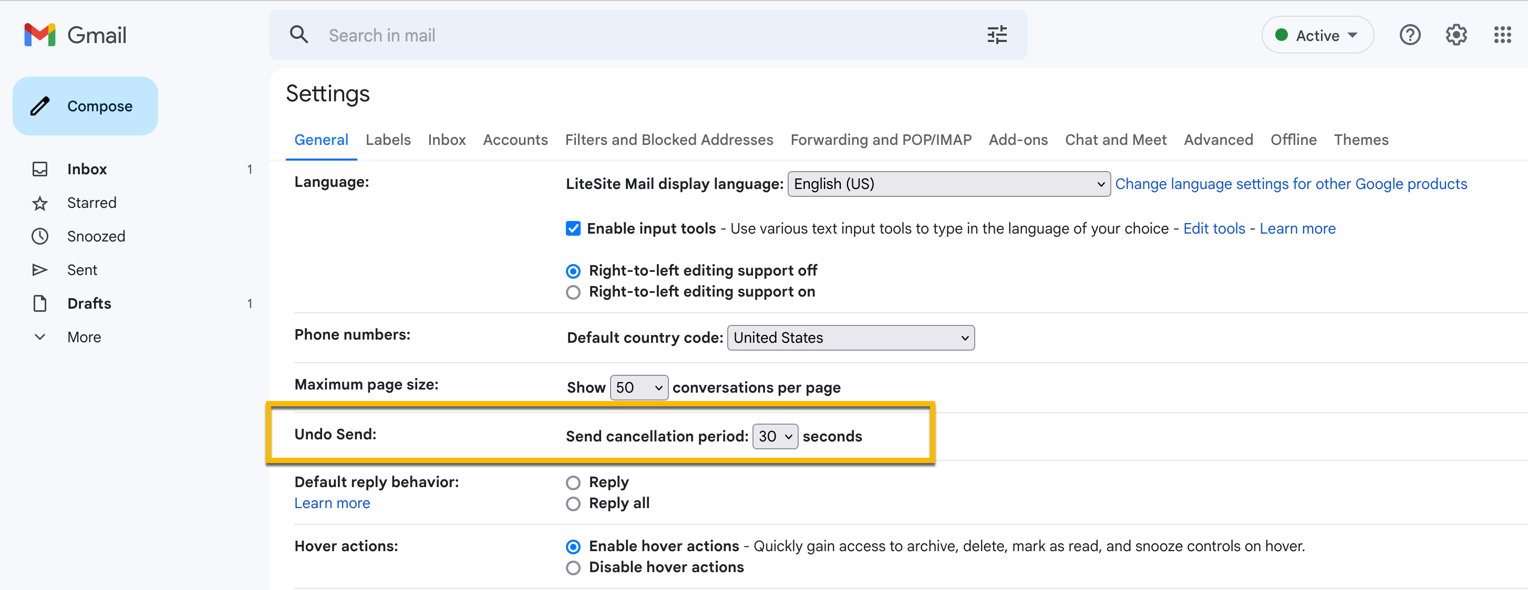Viewport: 1528px width, 590px height.
Task: Switch to the Labels tab
Action: 388,140
